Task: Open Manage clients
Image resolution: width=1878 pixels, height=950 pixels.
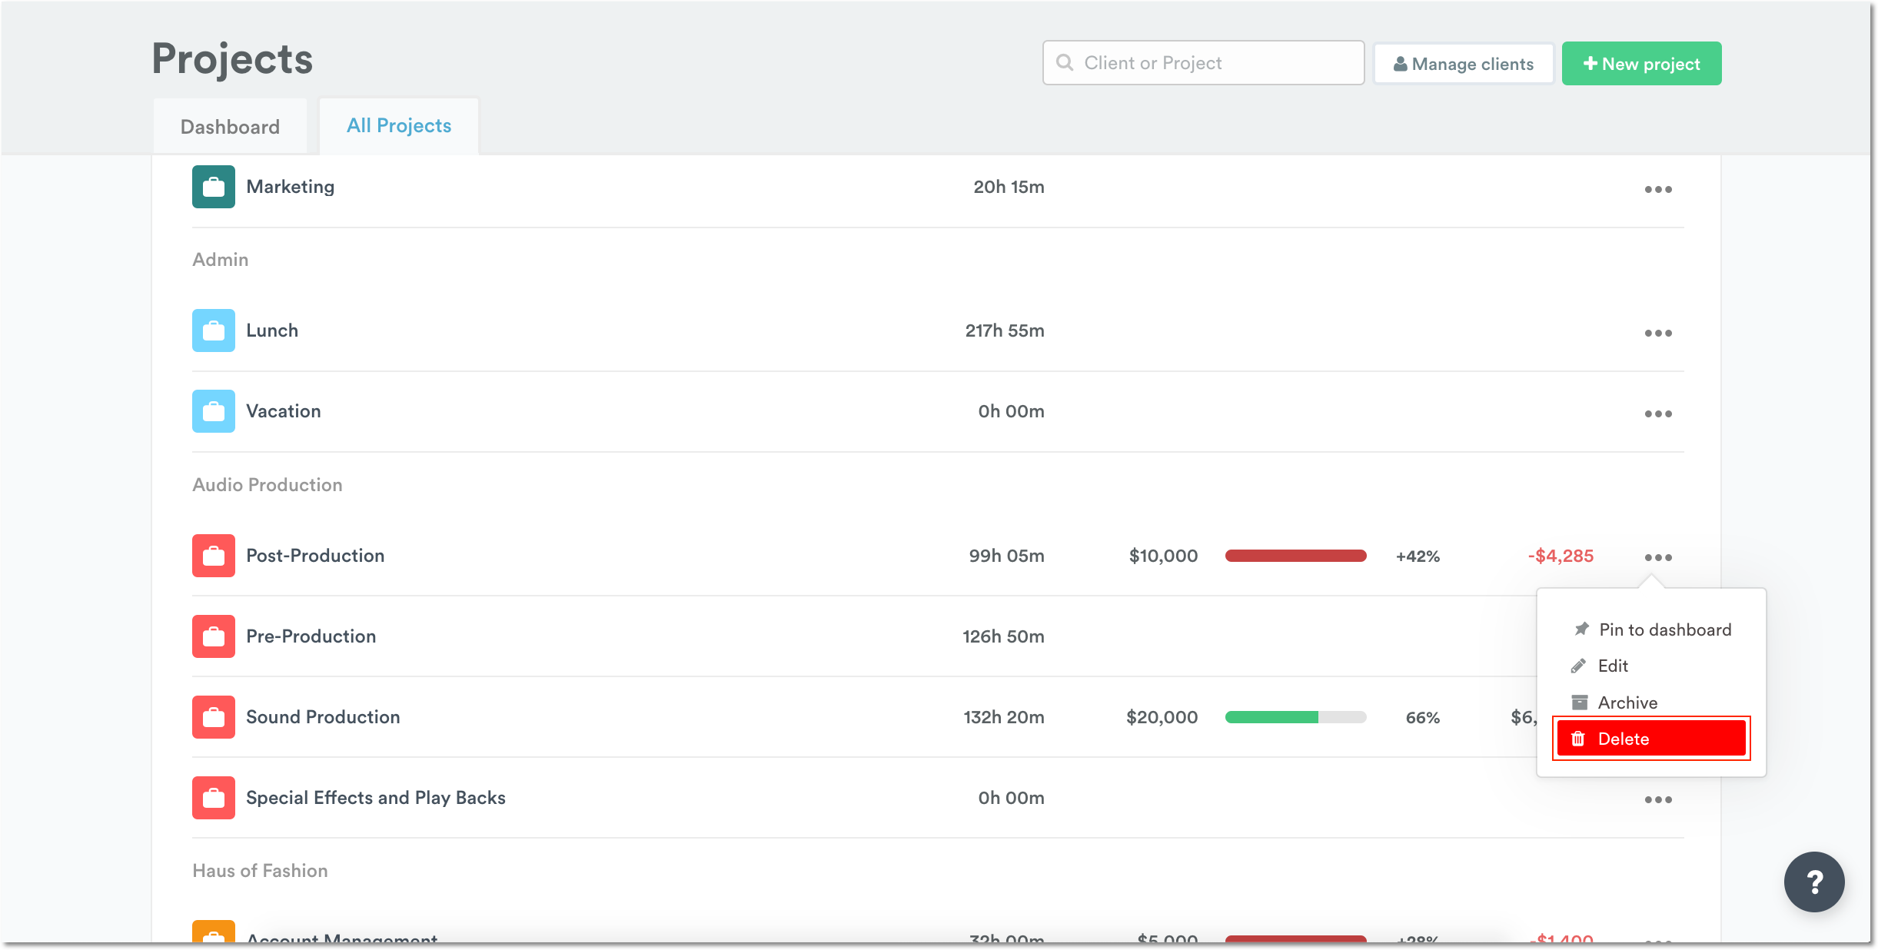Action: [x=1463, y=64]
